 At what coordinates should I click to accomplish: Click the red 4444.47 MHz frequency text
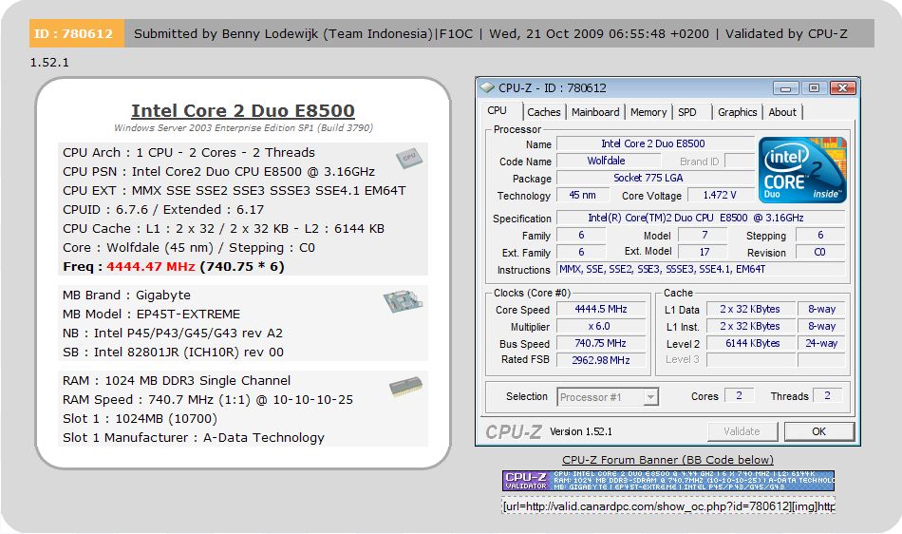click(151, 266)
